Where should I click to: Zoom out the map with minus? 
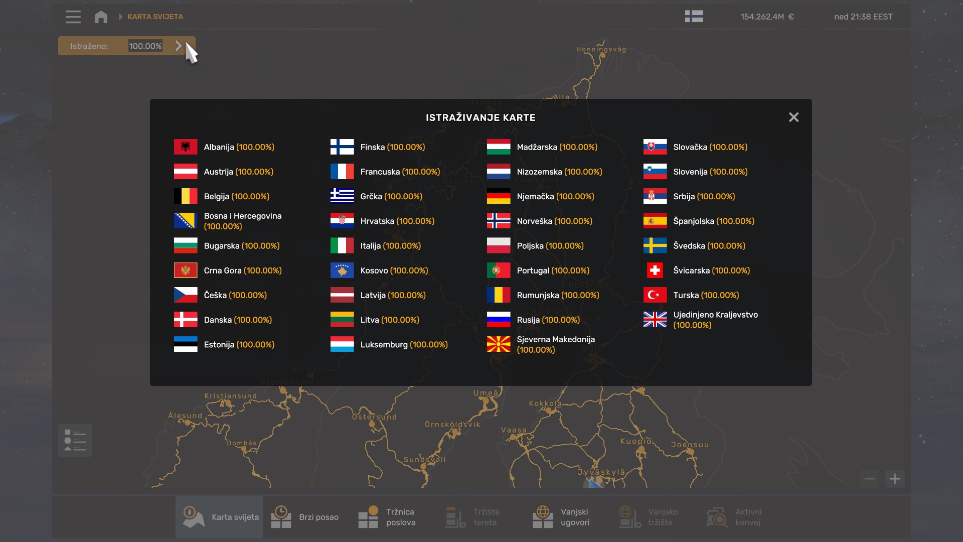click(870, 479)
